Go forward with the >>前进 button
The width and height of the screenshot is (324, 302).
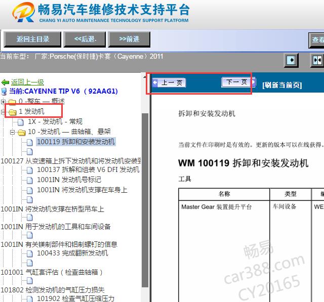pyautogui.click(x=129, y=39)
